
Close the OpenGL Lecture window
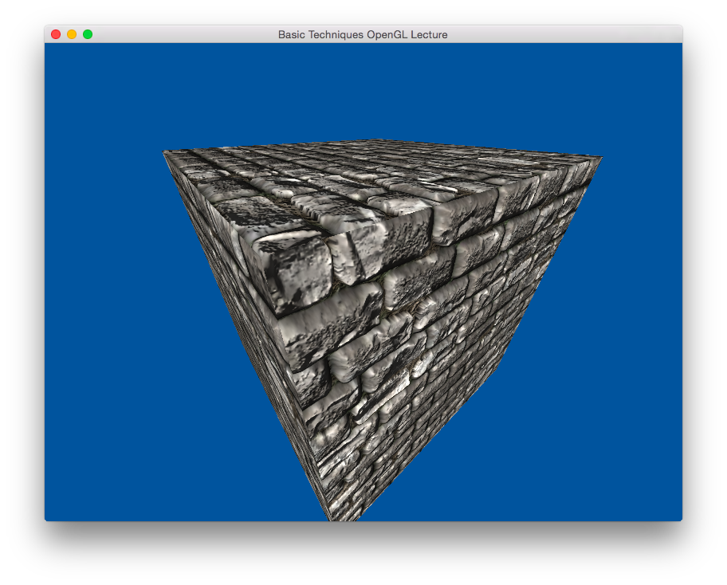56,34
